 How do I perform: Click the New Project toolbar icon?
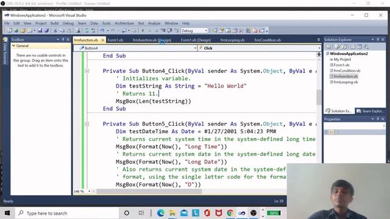10,30
